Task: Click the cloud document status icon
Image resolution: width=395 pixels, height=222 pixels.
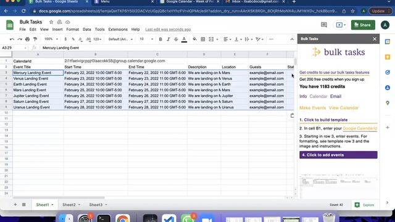Action: pos(68,22)
